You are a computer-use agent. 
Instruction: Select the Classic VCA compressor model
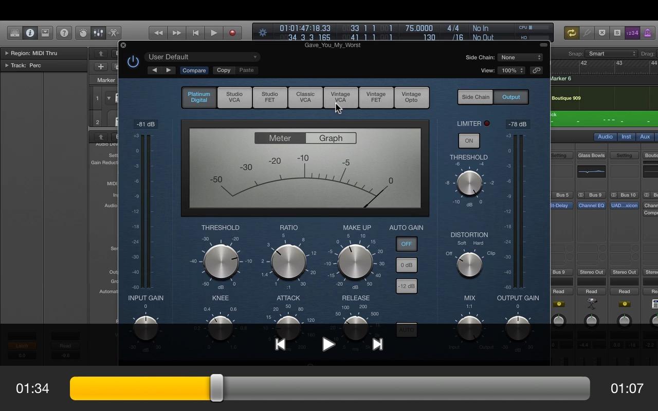(305, 97)
